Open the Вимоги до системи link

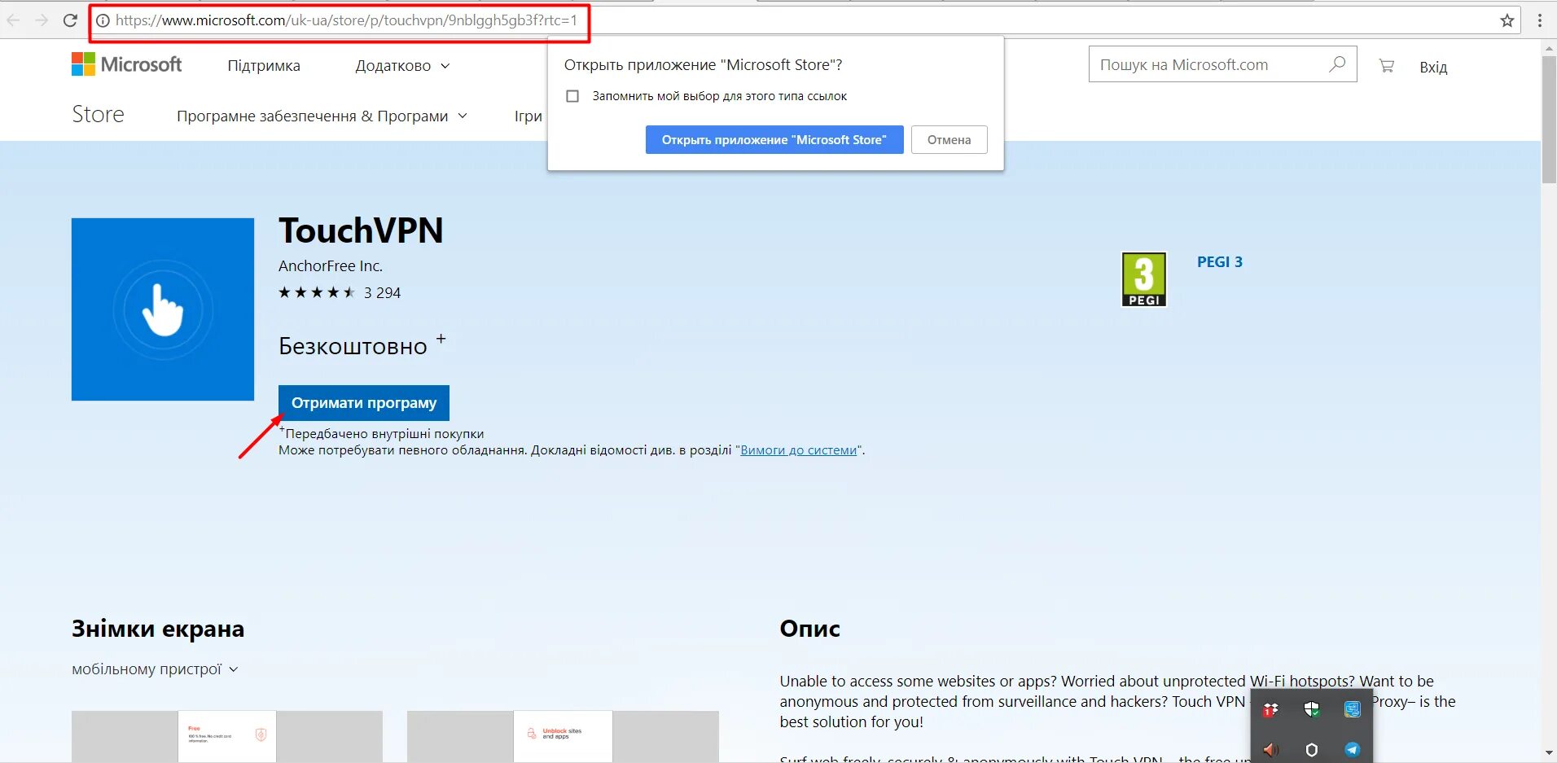click(x=799, y=450)
